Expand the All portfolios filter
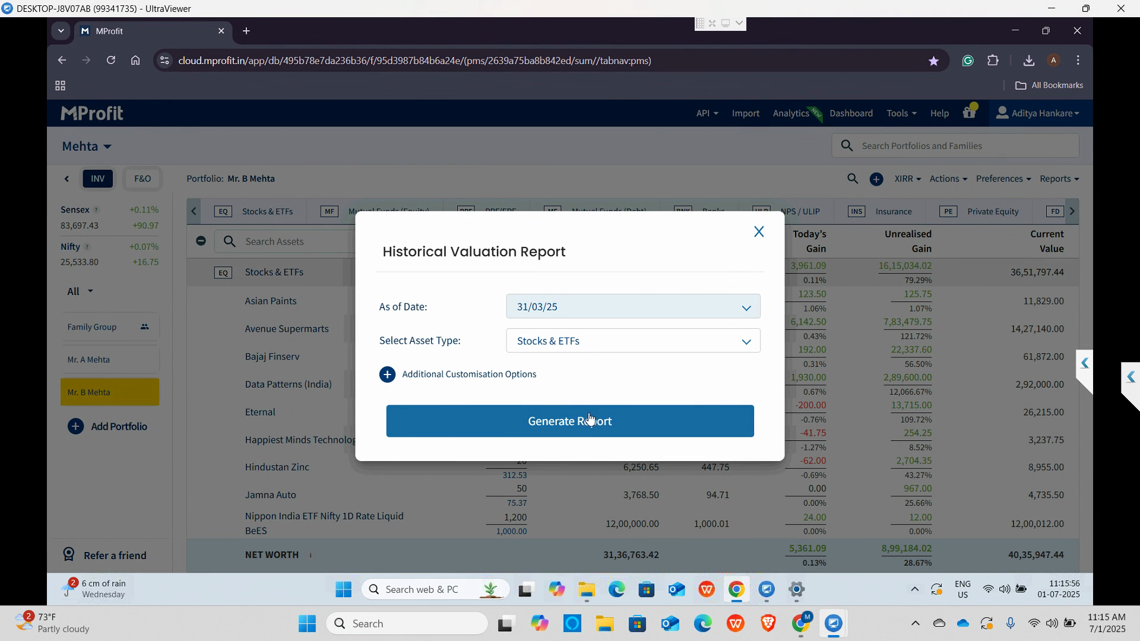 coord(80,291)
